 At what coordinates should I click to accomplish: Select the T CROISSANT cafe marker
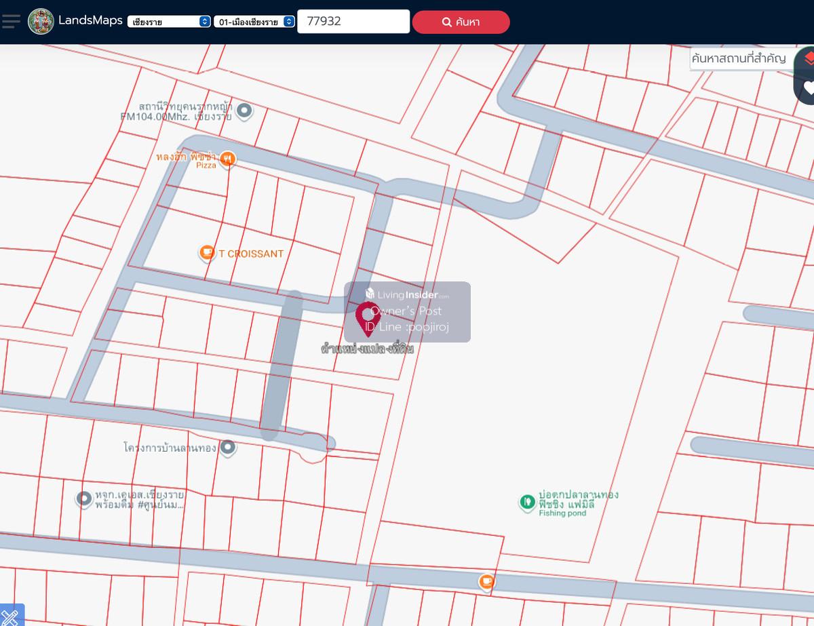click(207, 253)
